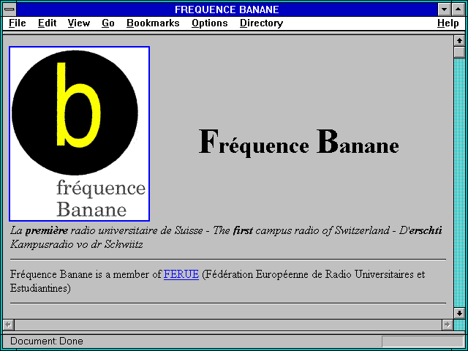Open the Help menu
This screenshot has height=351, width=468.
448,23
